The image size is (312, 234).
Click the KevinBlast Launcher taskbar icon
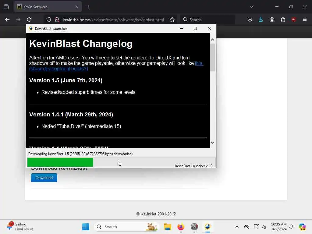pyautogui.click(x=207, y=227)
